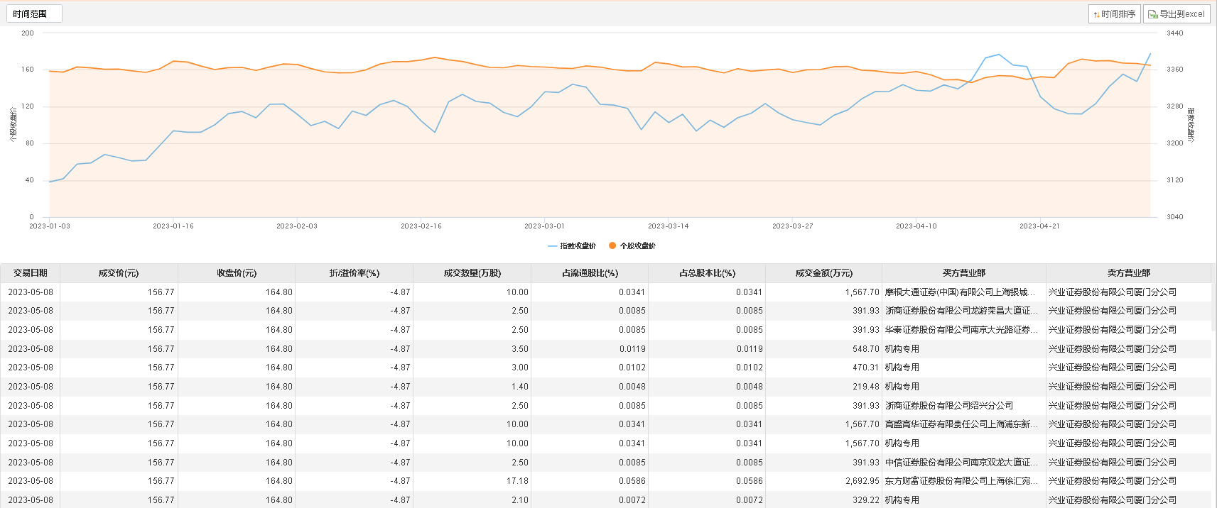Click the 470.31 transaction amount cell

824,368
